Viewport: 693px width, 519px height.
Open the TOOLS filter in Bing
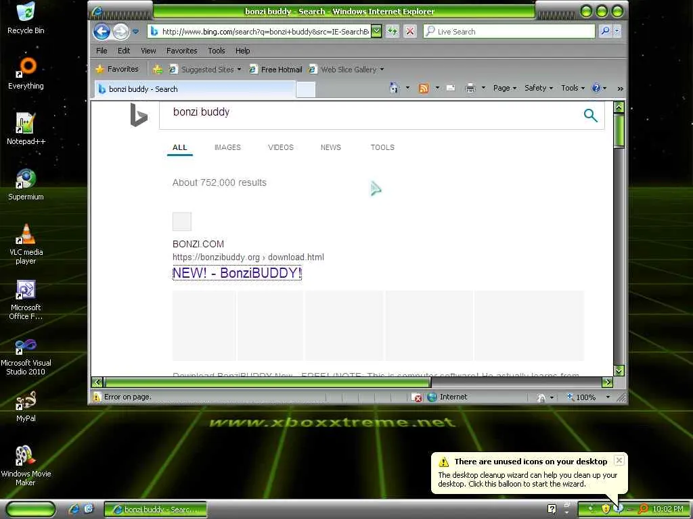(382, 147)
